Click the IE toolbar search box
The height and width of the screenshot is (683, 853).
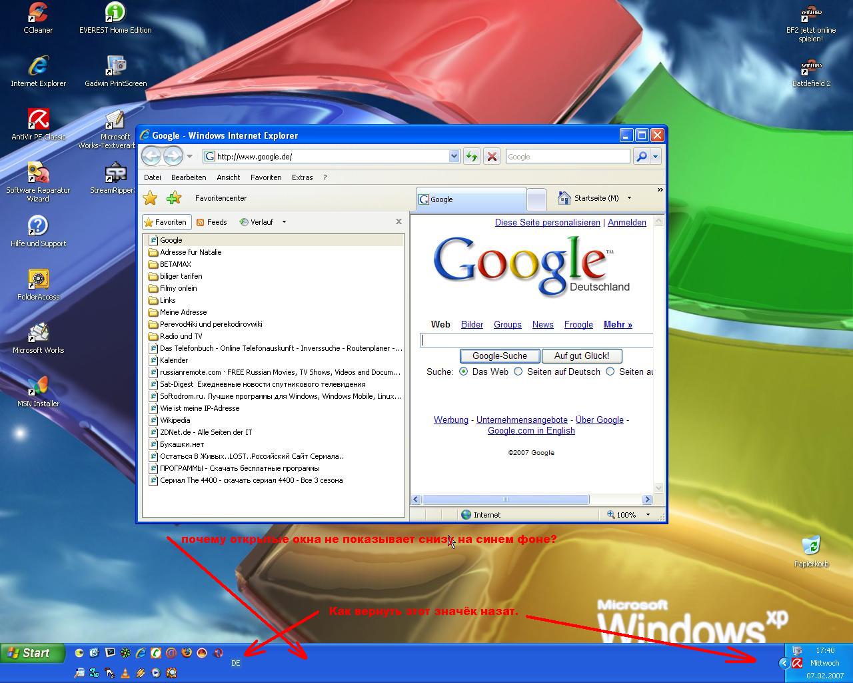(567, 156)
